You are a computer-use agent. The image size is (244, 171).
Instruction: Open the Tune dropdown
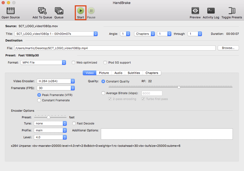pos(50,123)
